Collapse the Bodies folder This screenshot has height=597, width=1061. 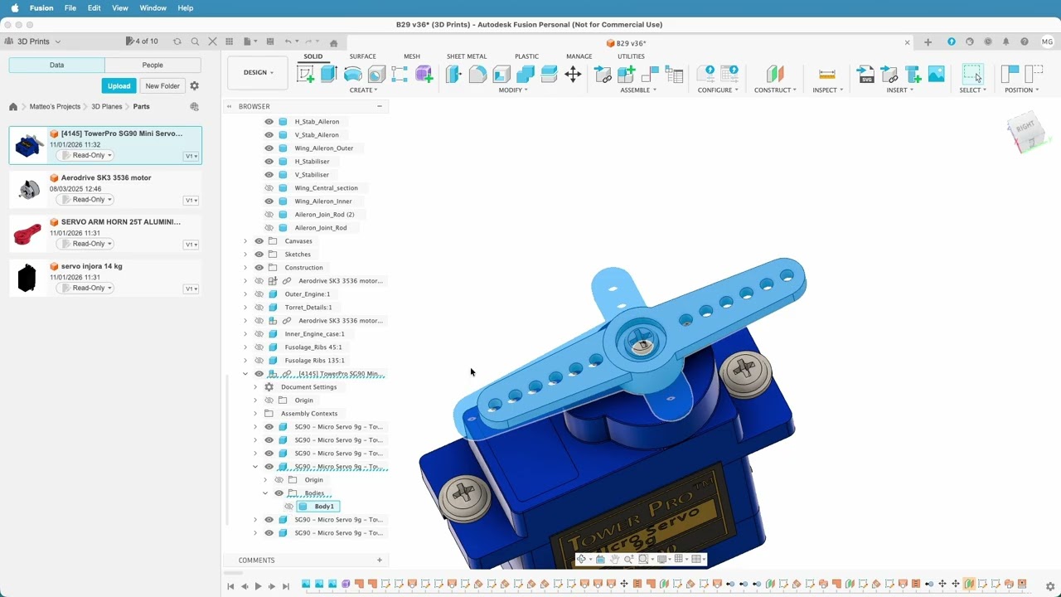[265, 493]
